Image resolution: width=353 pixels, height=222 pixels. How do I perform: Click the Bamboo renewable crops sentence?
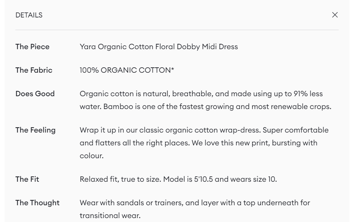pos(217,107)
